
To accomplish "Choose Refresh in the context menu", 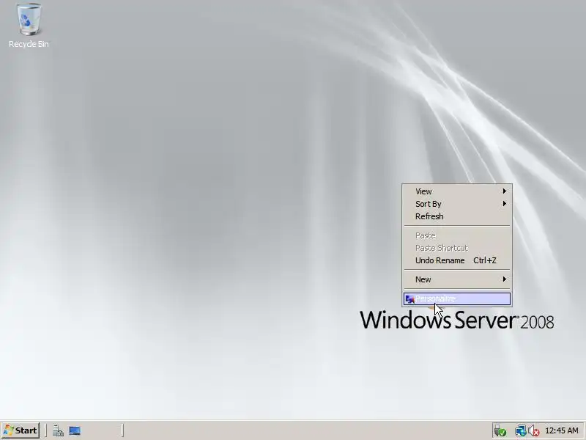I will point(456,216).
